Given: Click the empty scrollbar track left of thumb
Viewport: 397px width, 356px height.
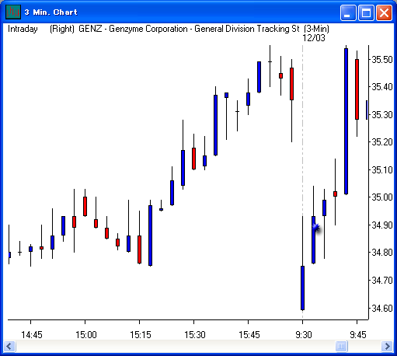Looking at the screenshot, I should pos(176,346).
